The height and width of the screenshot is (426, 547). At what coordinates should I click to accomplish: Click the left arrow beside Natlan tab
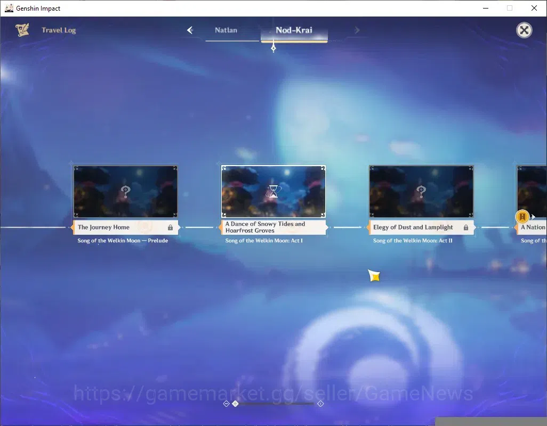tap(190, 30)
